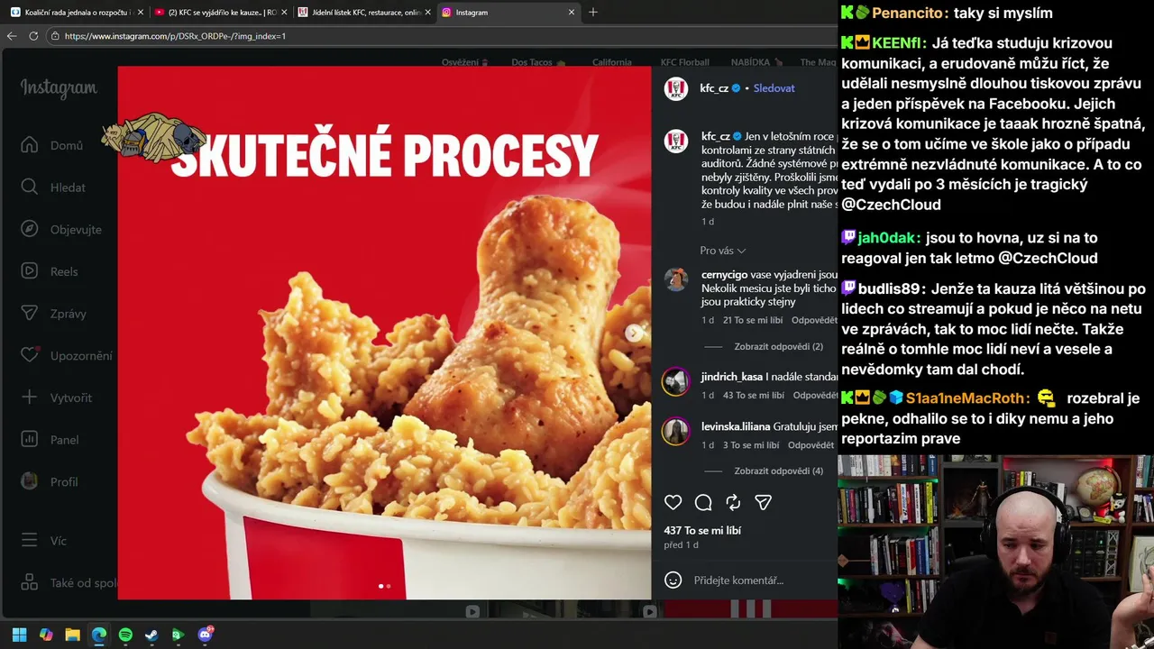Open Profil in the sidebar

point(50,481)
